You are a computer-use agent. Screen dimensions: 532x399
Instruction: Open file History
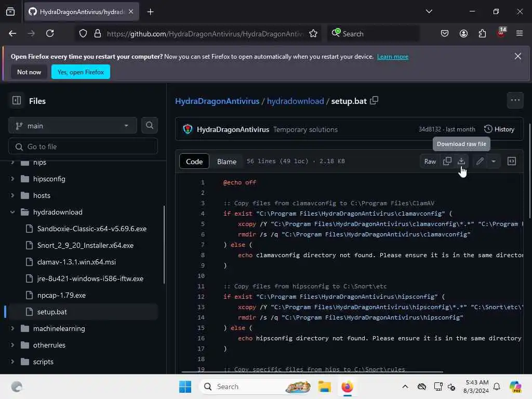pos(499,129)
